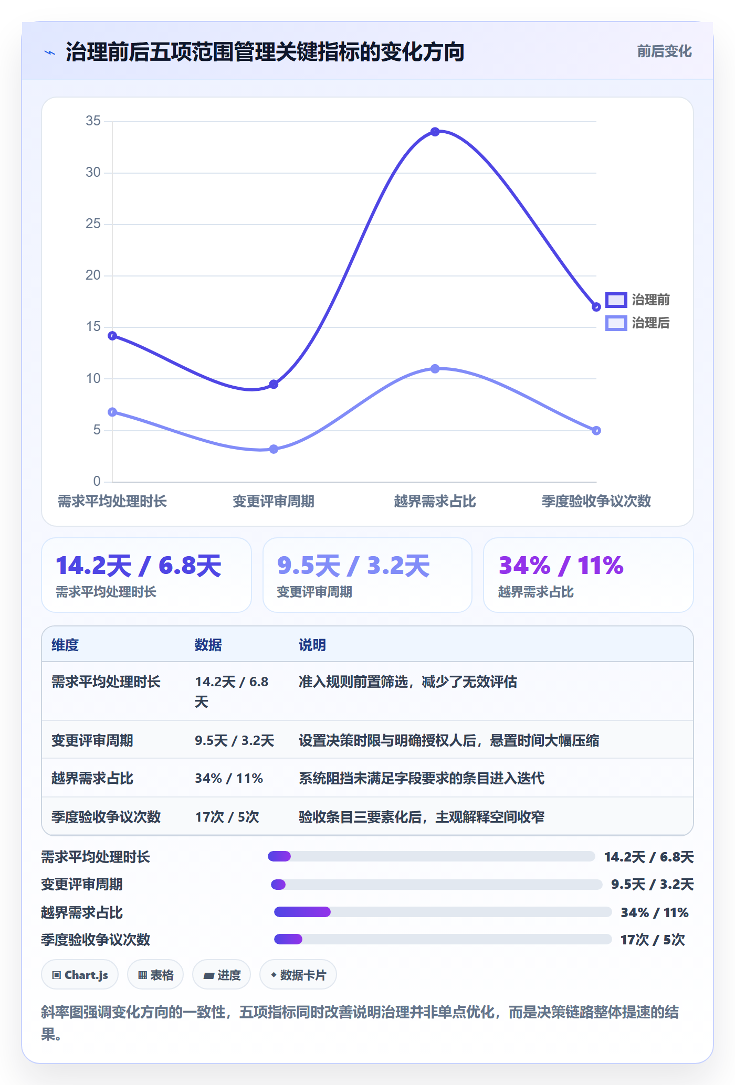Viewport: 735px width, 1085px height.
Task: Open the 14.2天 / 6.8天 data card
Action: tap(146, 575)
